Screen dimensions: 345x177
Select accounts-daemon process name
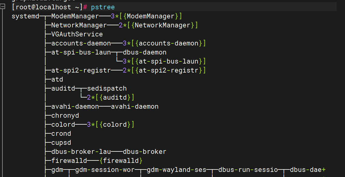(81, 43)
